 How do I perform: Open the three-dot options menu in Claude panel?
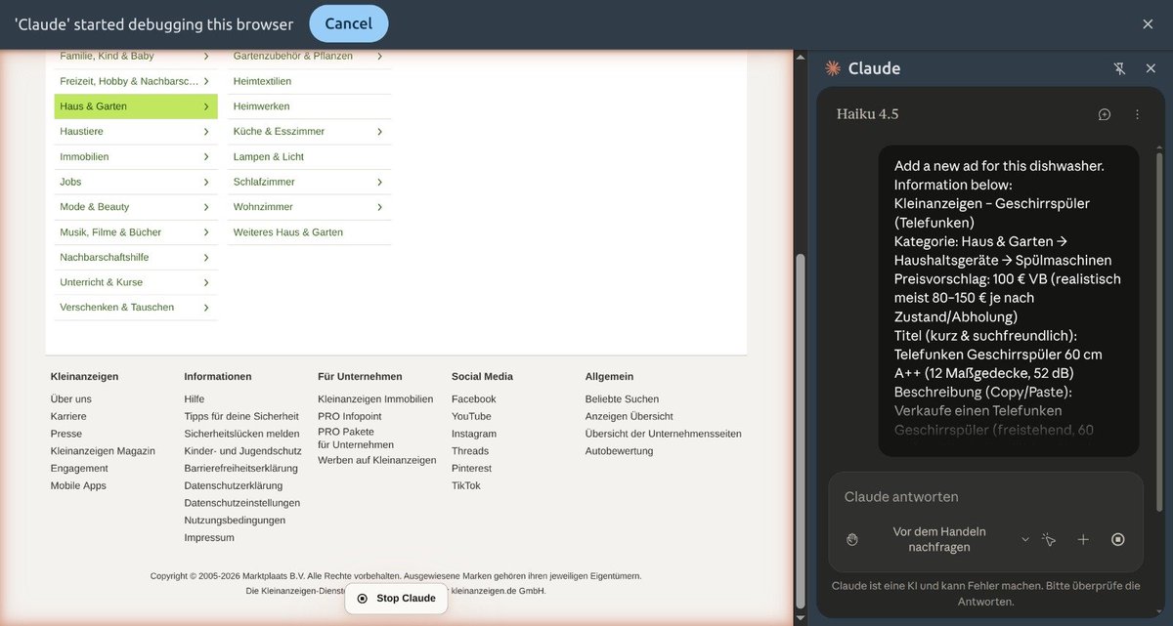point(1137,114)
